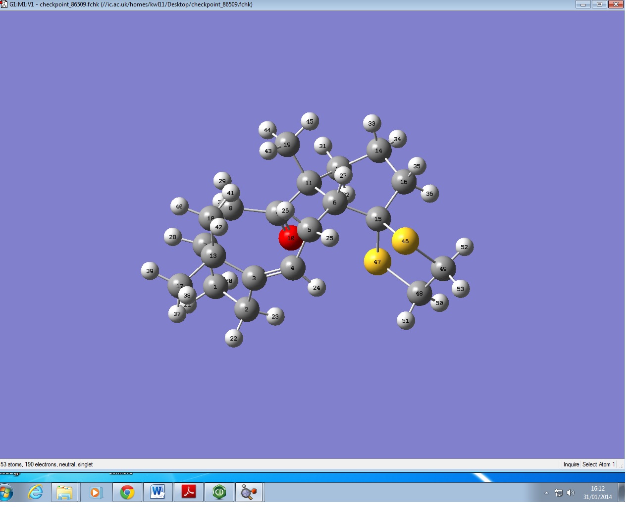Select hydrogen atom 51 in the molecule
634x507 pixels.
(x=406, y=320)
